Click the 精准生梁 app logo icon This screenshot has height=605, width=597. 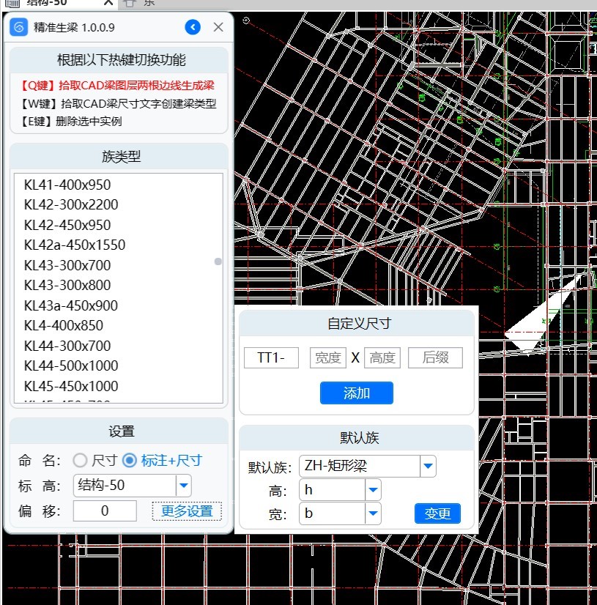pyautogui.click(x=21, y=28)
